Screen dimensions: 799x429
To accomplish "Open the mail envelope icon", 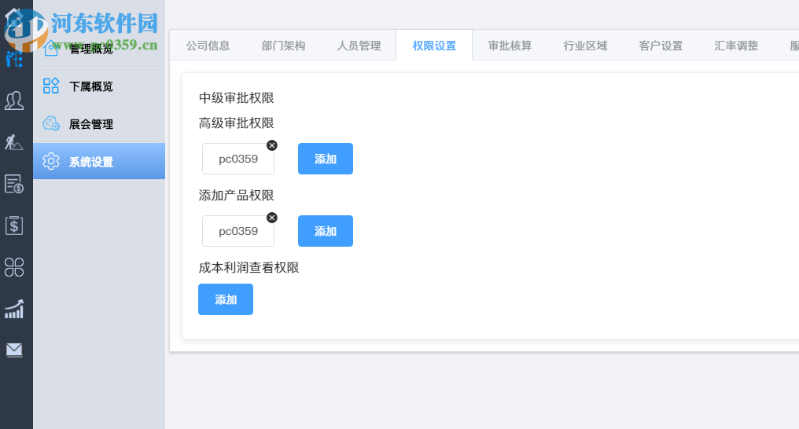I will coord(14,350).
